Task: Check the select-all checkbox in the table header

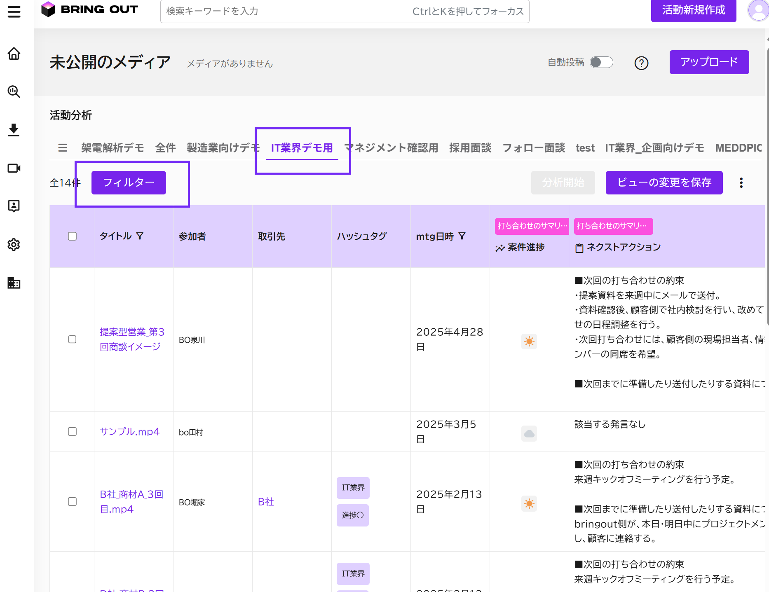Action: pos(72,236)
